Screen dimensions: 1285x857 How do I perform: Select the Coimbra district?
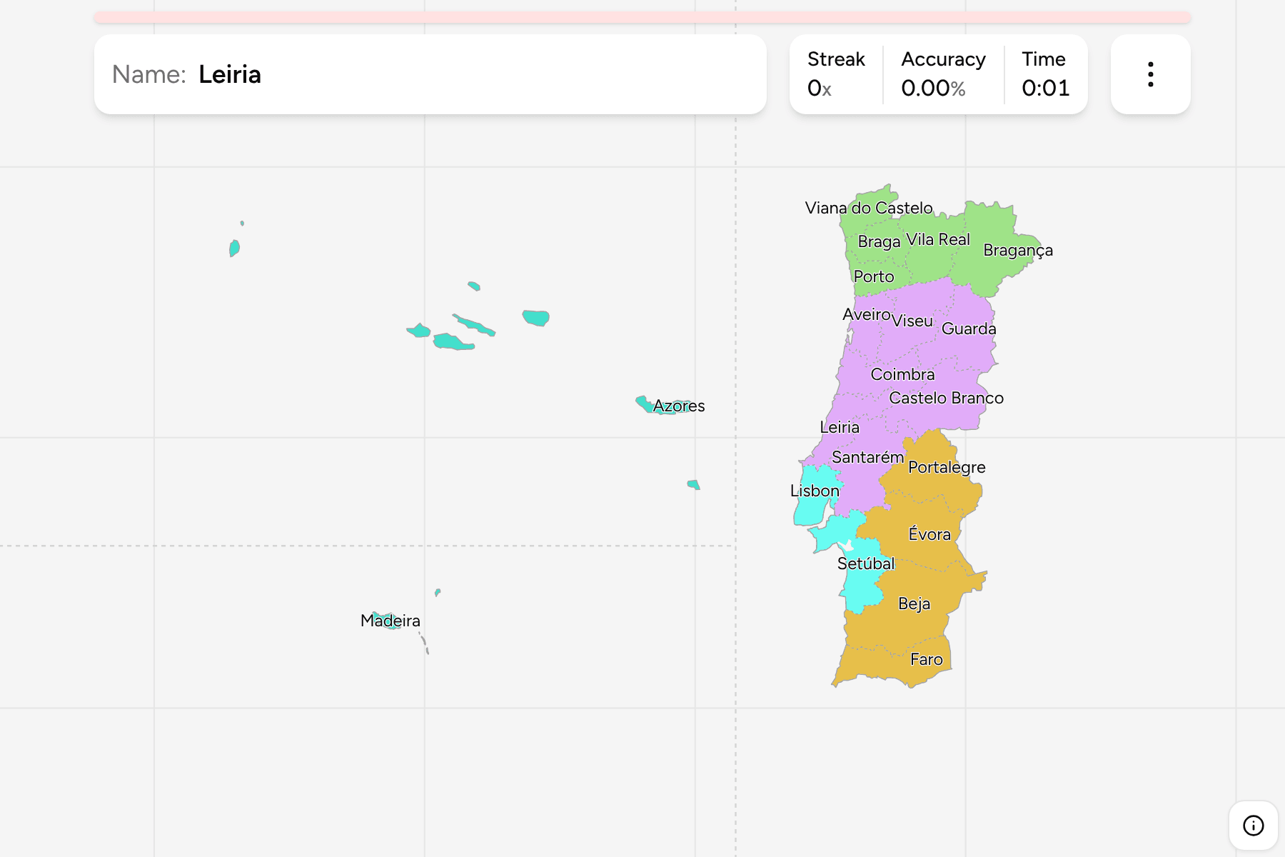point(902,374)
